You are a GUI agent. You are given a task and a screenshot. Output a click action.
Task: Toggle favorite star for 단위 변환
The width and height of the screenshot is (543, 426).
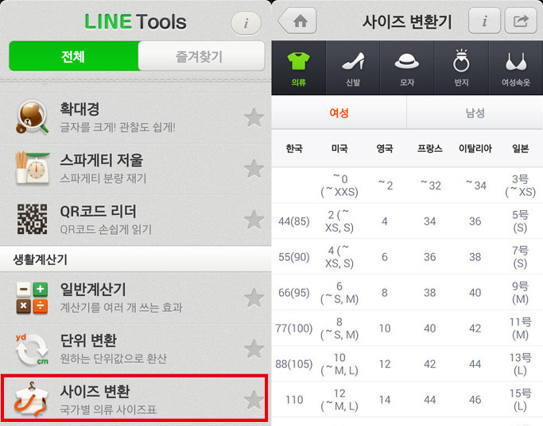tap(254, 349)
